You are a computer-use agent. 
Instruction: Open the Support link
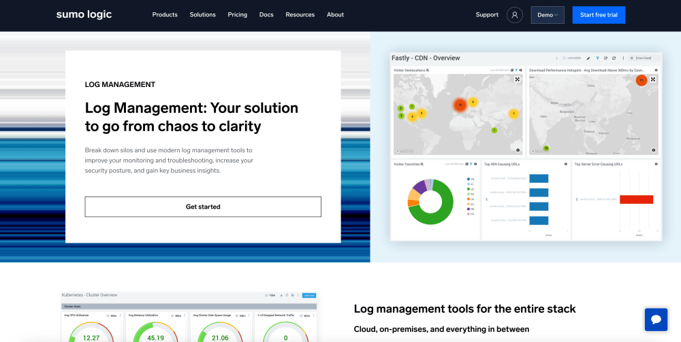point(487,15)
